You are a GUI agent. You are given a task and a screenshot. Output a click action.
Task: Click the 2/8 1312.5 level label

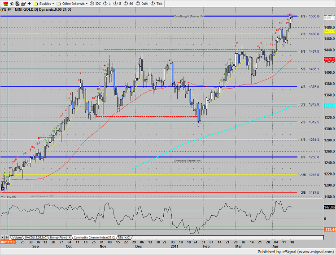(310, 122)
